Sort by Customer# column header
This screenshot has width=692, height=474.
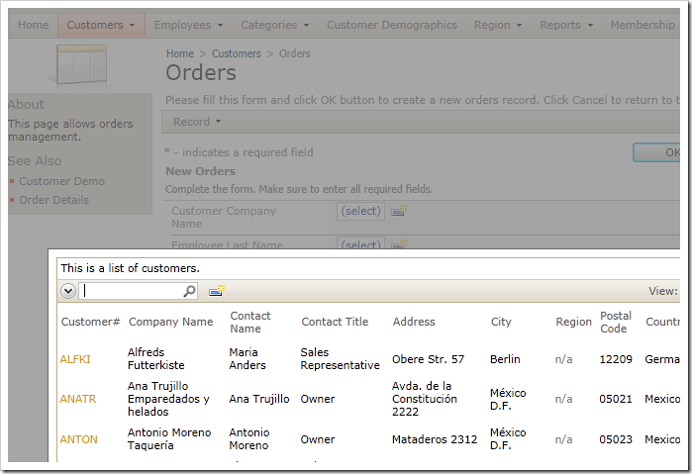click(x=90, y=322)
